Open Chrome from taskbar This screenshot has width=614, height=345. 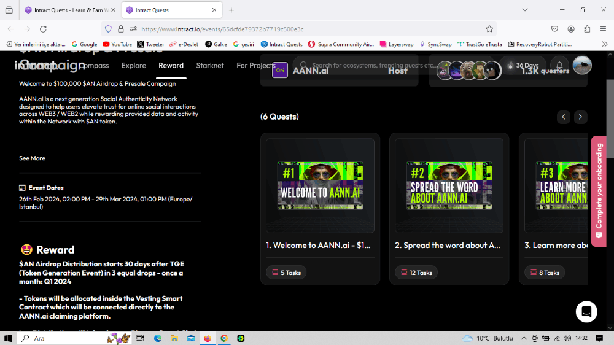(x=224, y=338)
